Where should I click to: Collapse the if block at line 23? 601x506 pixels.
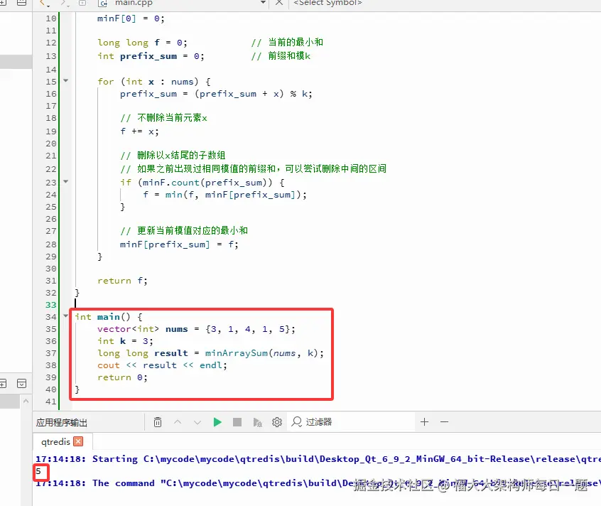[x=65, y=182]
